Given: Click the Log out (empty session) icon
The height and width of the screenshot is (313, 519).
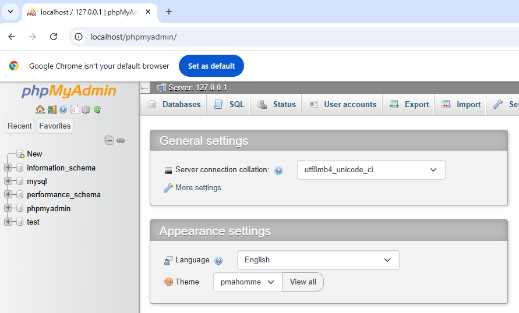Looking at the screenshot, I should tap(52, 109).
